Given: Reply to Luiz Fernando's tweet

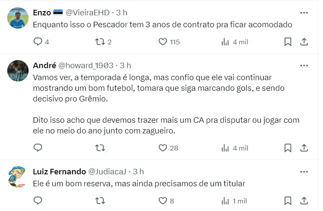Looking at the screenshot, I should coord(38,201).
